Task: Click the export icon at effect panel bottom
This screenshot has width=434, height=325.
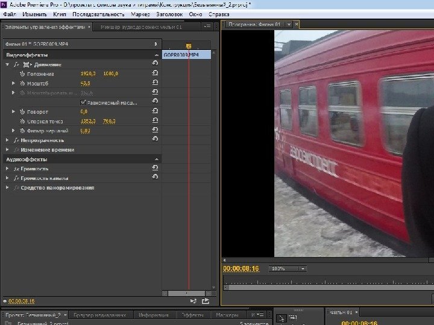Action: coord(206,300)
